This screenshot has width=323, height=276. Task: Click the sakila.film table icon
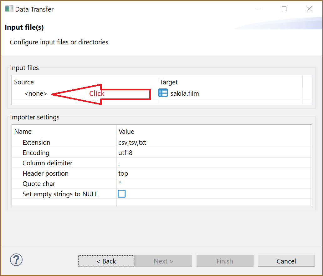(x=163, y=93)
